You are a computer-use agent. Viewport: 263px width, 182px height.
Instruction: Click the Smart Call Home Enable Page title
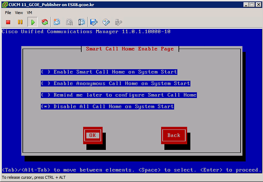(x=130, y=49)
